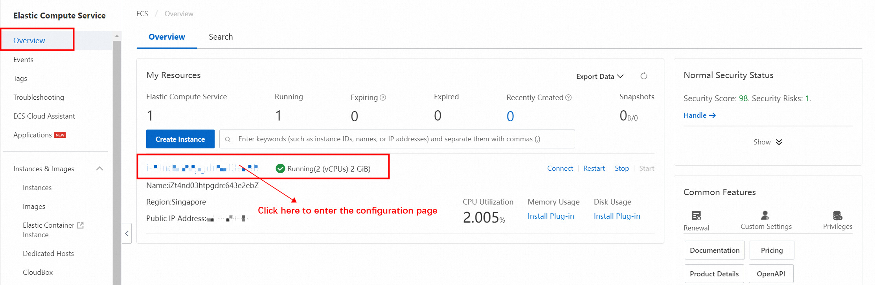Click the Privileges icon
Viewport: 875px width, 285px height.
pos(837,215)
